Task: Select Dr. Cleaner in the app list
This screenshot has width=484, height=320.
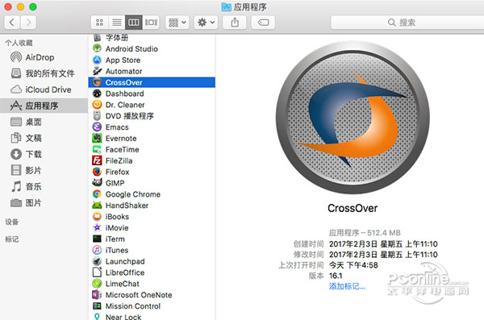Action: [152, 105]
